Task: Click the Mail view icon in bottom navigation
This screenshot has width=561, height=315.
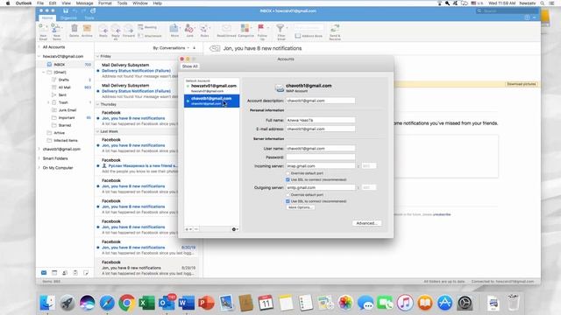Action: [44, 272]
